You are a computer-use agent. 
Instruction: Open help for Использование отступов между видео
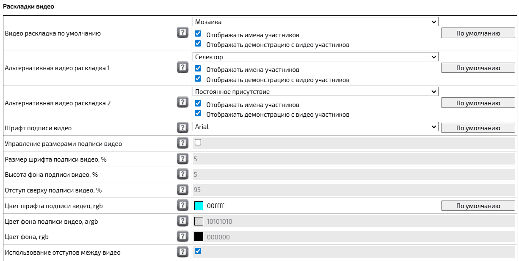182,252
